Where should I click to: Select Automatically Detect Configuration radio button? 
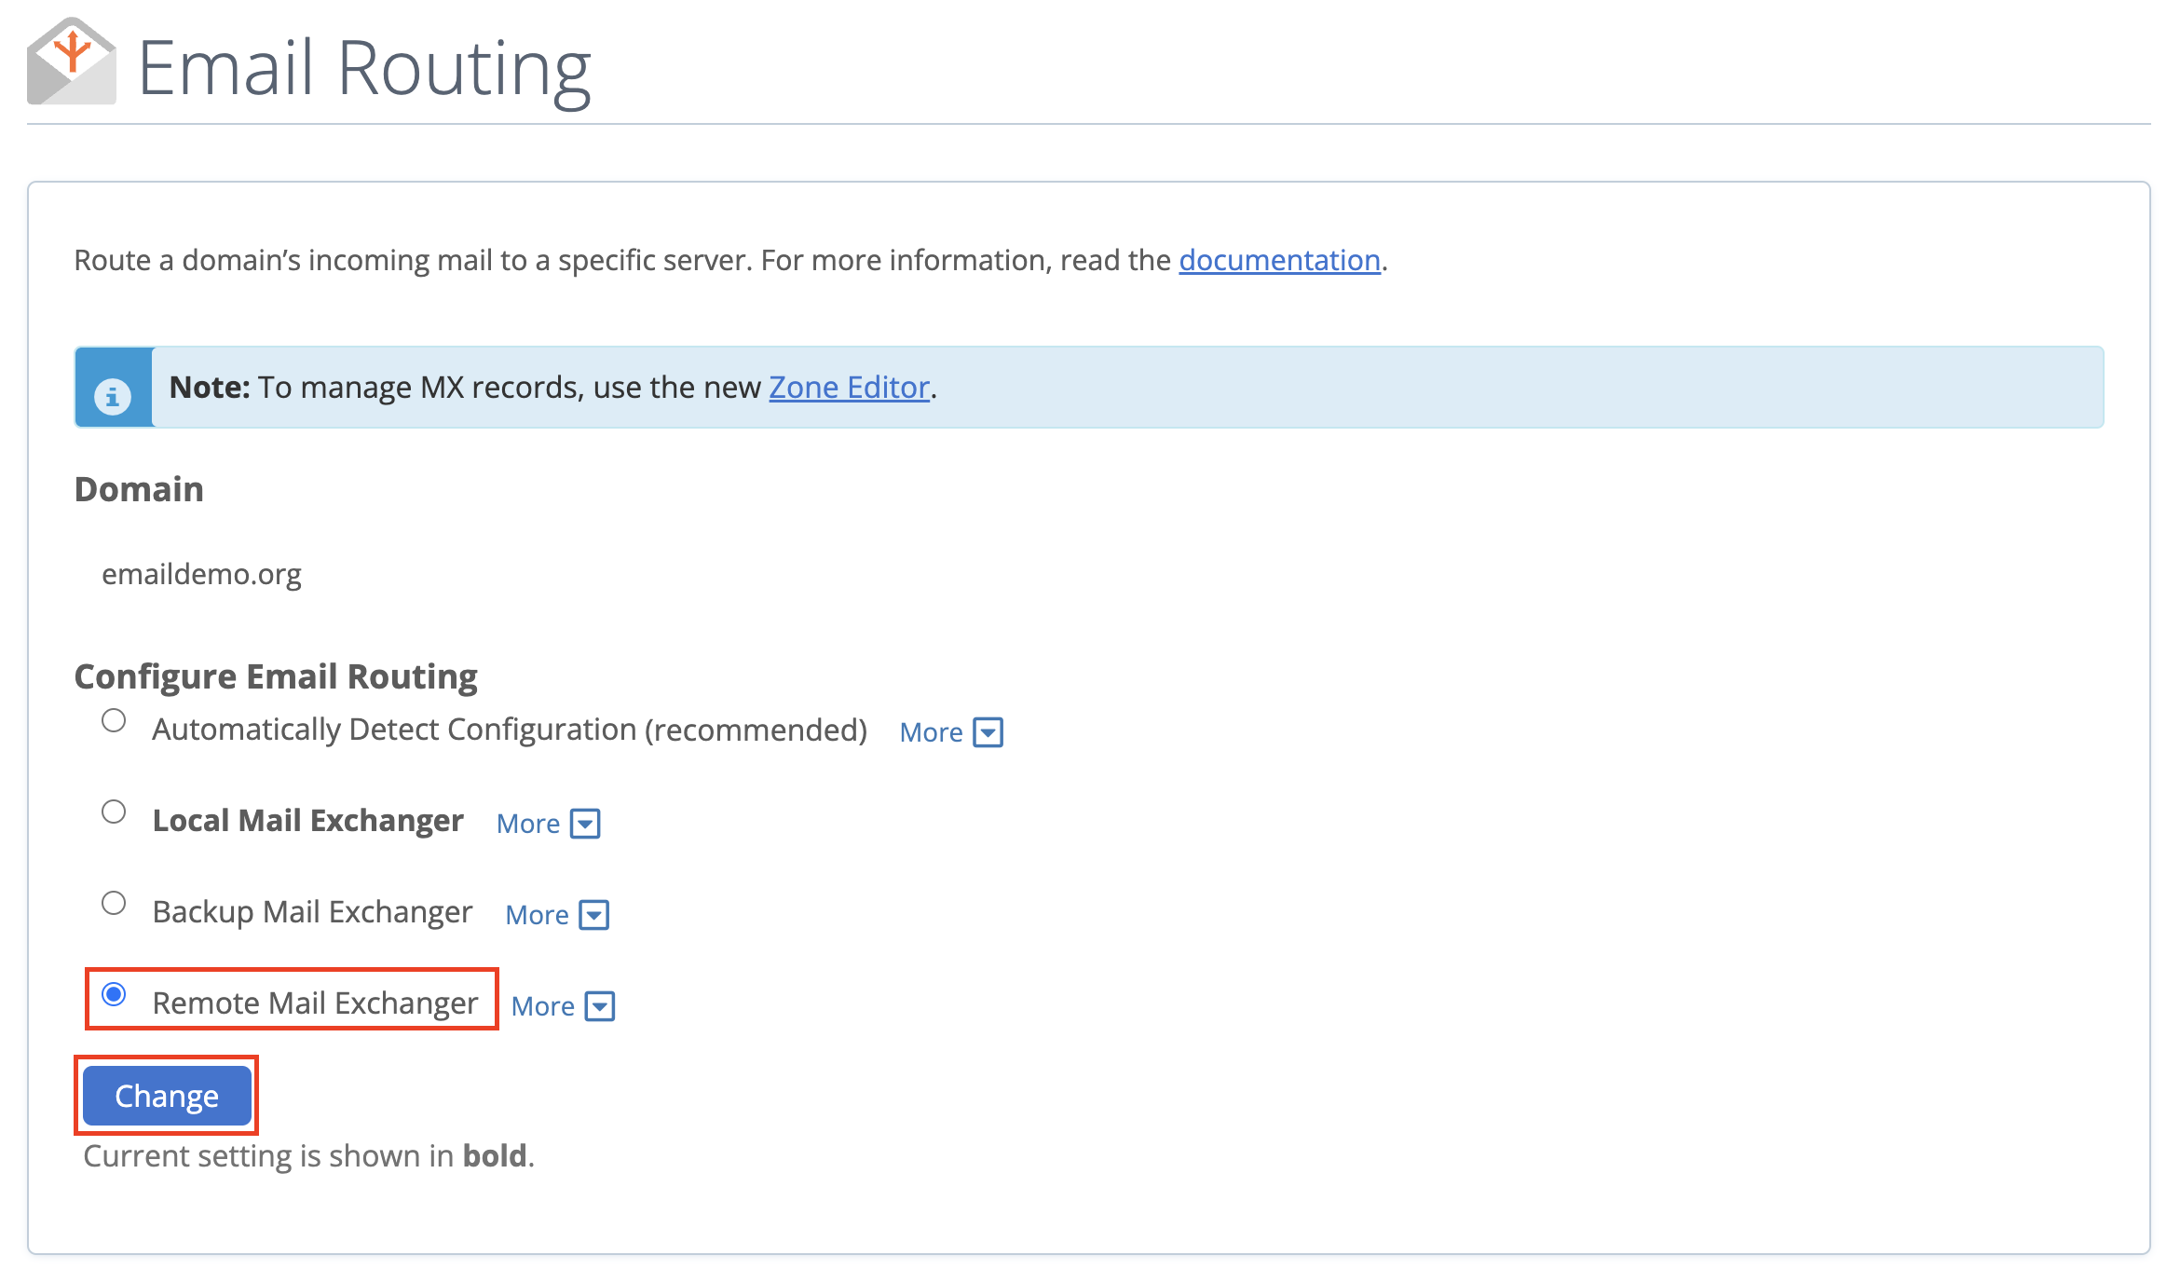[x=114, y=720]
